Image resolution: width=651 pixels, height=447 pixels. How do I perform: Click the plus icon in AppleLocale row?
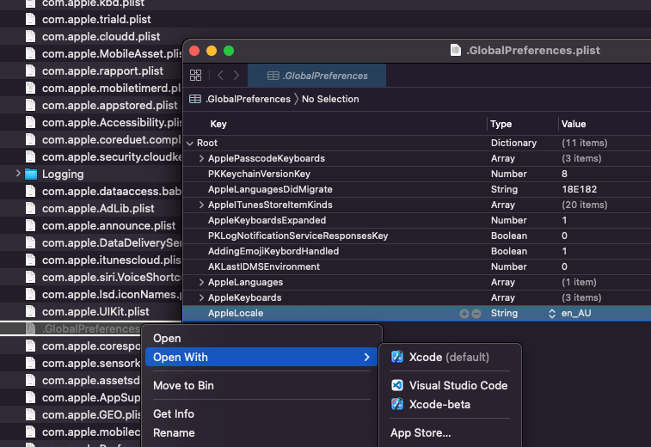point(464,314)
